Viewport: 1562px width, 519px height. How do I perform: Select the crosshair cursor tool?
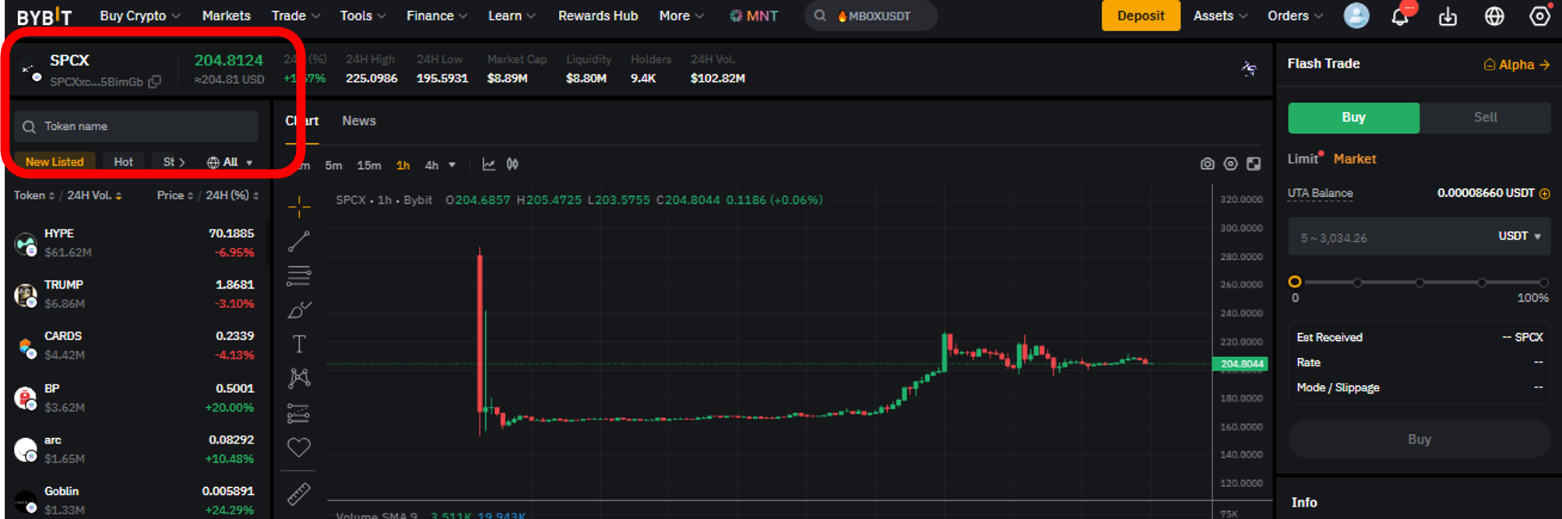[x=299, y=206]
